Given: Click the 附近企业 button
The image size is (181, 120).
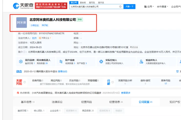Looking at the screenshot, I should [134, 47].
